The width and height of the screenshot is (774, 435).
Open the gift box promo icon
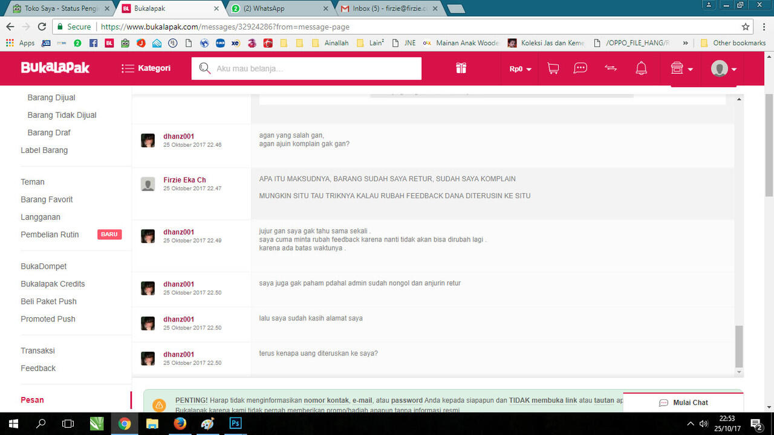click(461, 68)
